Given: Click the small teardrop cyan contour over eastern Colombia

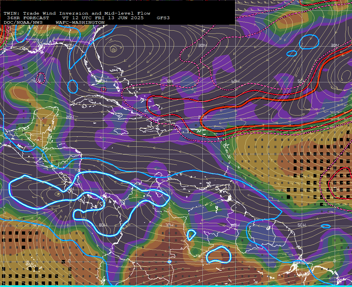Looking at the screenshot, I should [x=191, y=235].
